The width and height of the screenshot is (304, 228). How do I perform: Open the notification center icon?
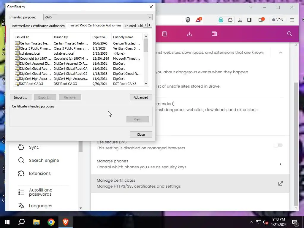pyautogui.click(x=295, y=222)
